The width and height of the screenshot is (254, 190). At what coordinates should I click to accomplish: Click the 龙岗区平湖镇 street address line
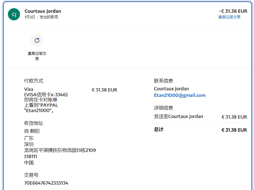[x=60, y=150]
